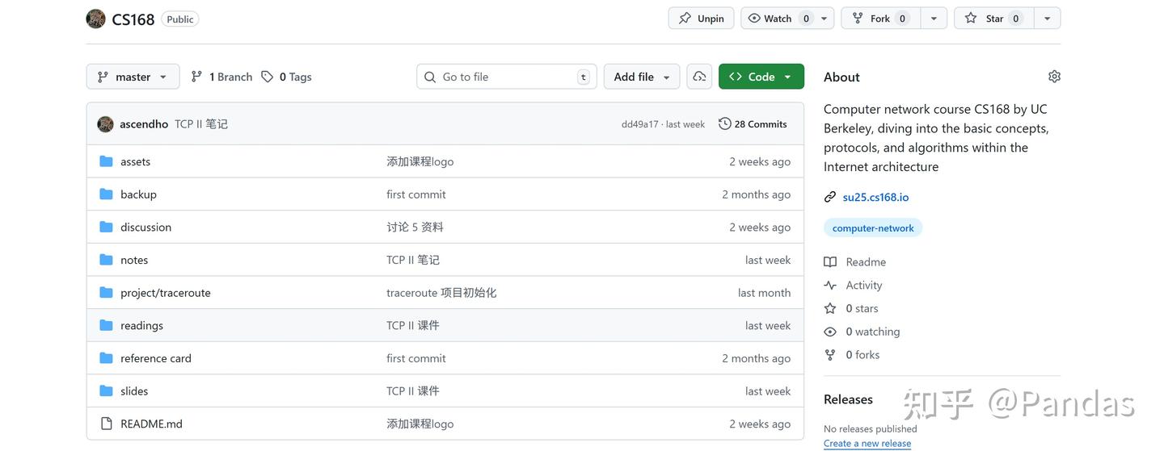View the 28 Commits history

[753, 124]
